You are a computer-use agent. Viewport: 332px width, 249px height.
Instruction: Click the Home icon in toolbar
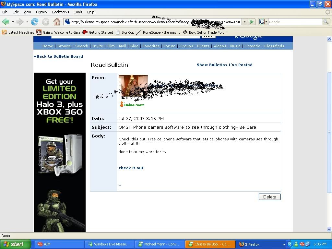click(x=57, y=22)
